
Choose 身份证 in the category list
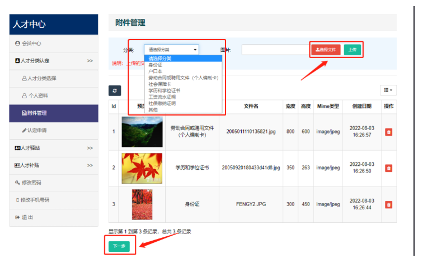point(183,65)
